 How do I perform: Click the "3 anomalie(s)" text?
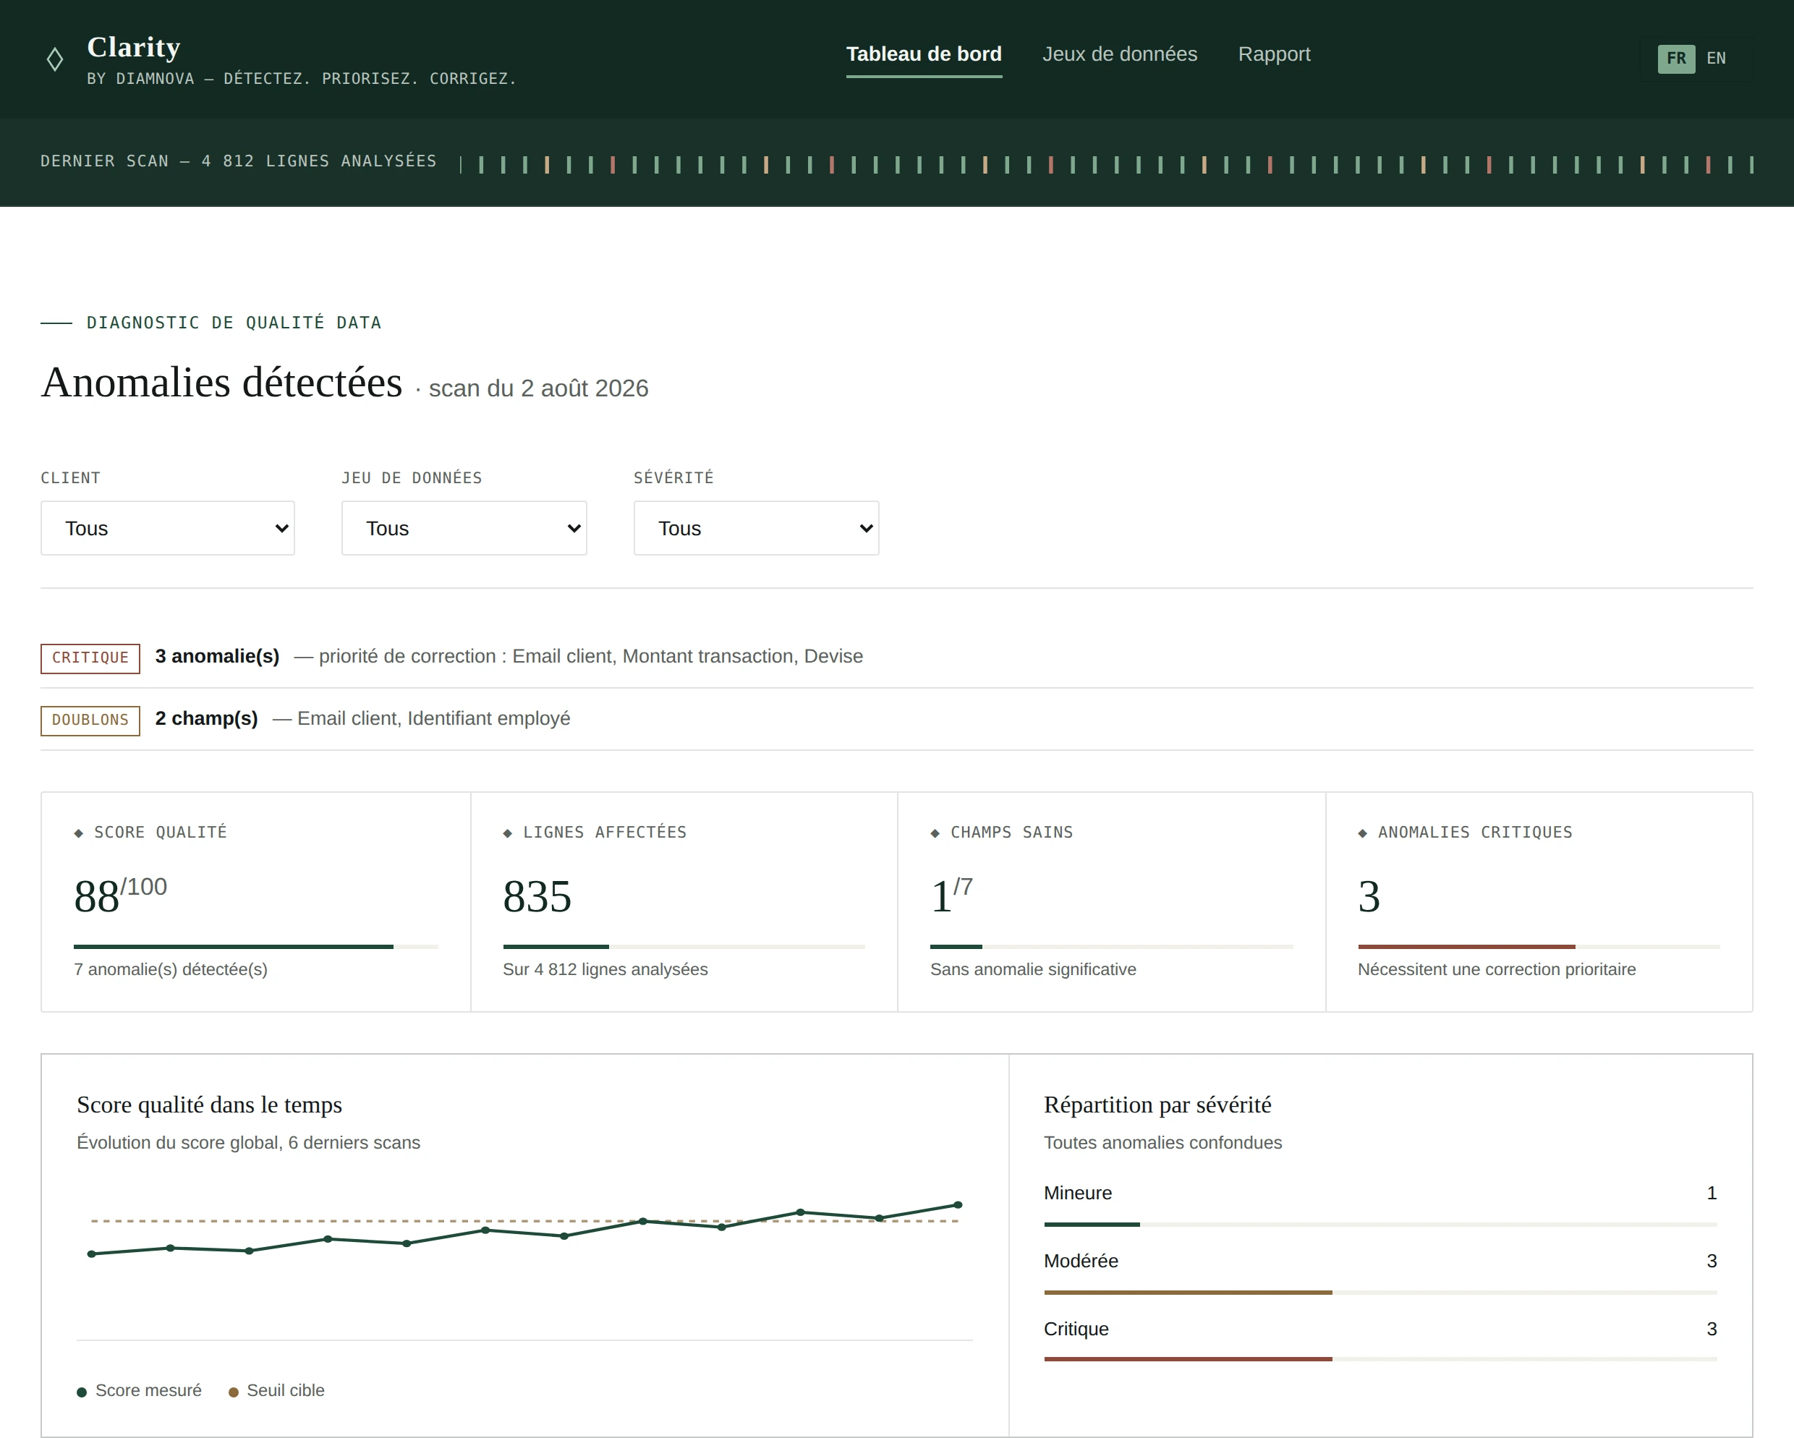click(x=217, y=657)
